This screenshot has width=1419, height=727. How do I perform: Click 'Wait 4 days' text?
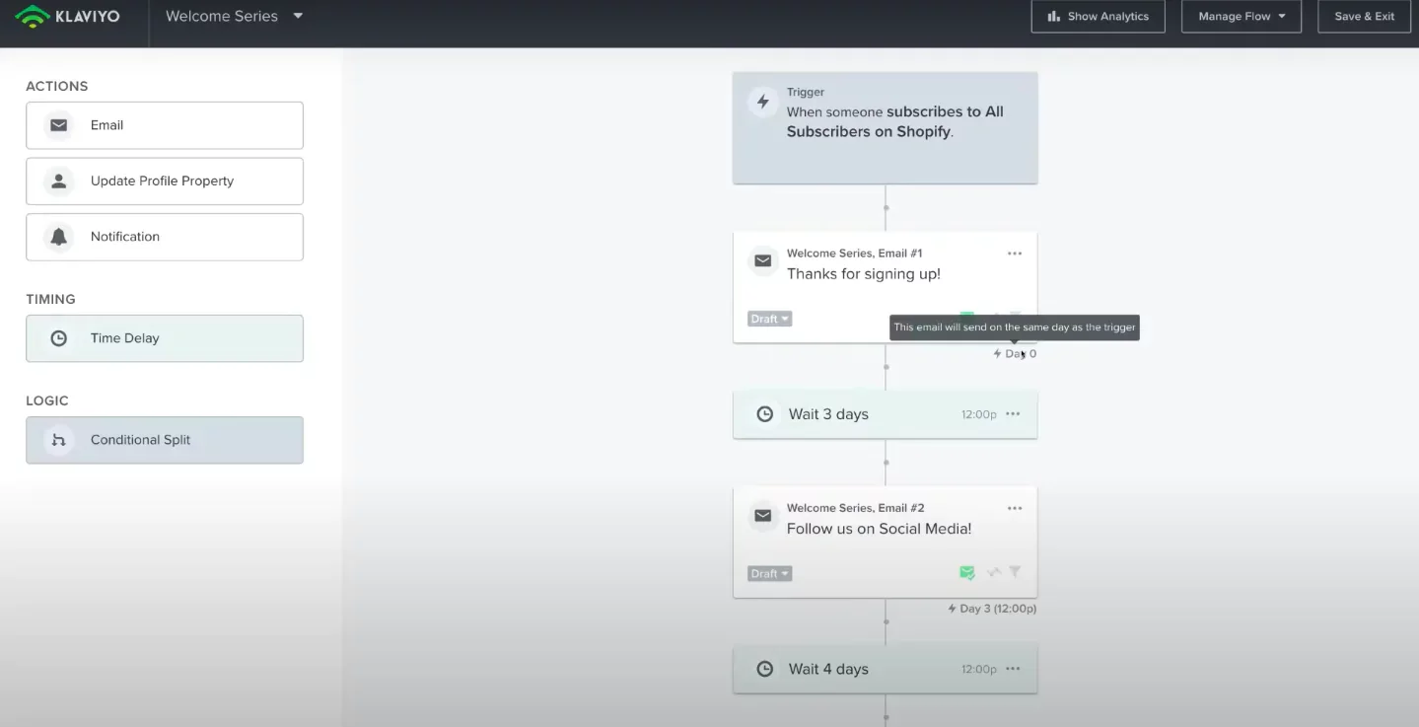828,669
